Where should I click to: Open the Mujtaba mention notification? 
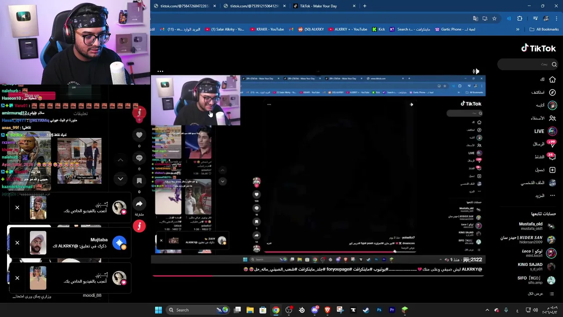69,243
